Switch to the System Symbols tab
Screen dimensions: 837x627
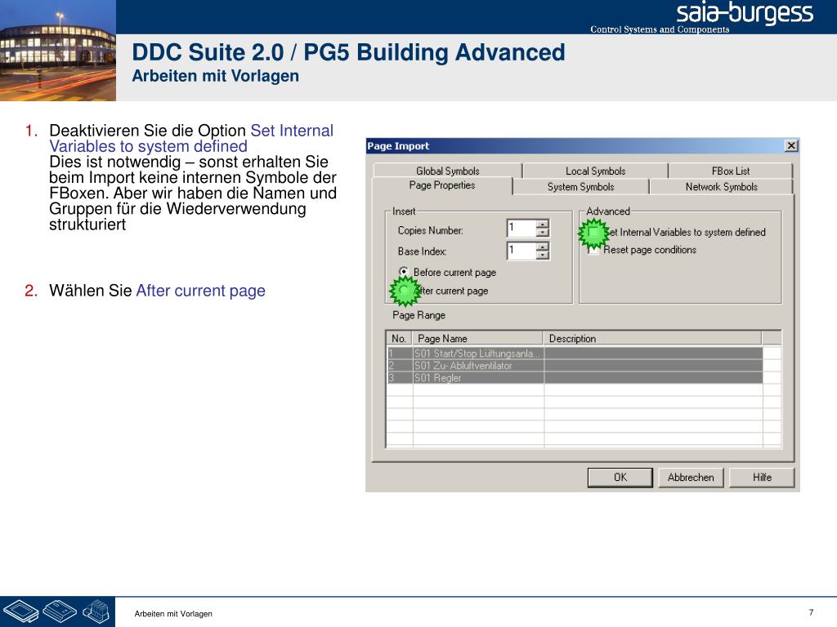[x=581, y=187]
